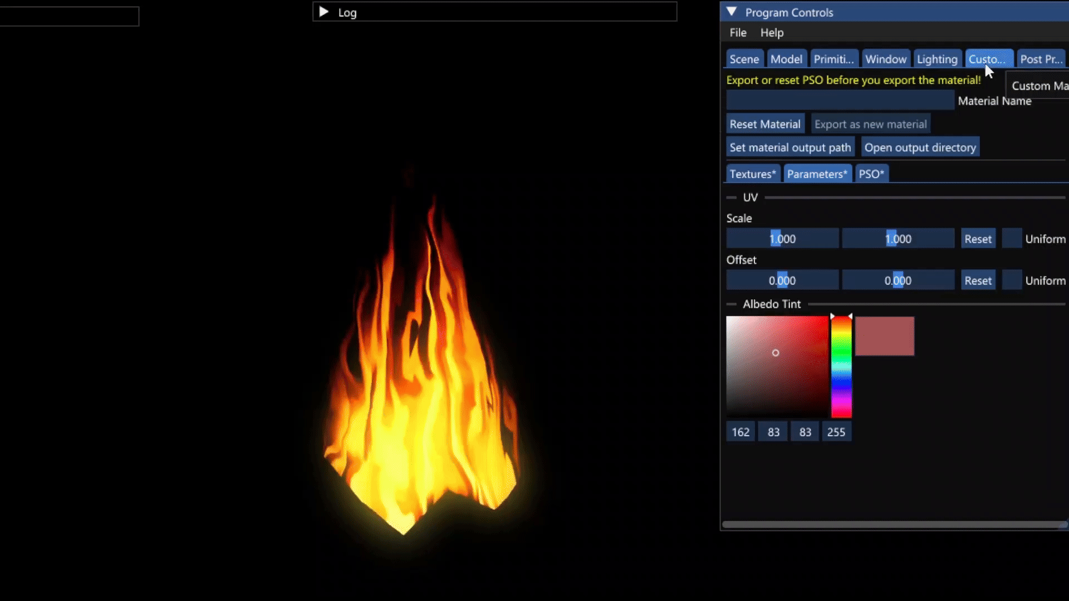Switch to the Scene tab

744,59
